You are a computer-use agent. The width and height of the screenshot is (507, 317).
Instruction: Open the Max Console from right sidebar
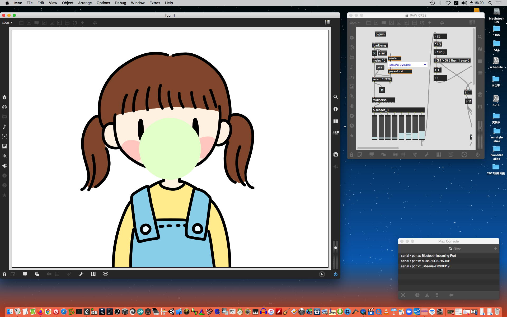click(x=336, y=133)
